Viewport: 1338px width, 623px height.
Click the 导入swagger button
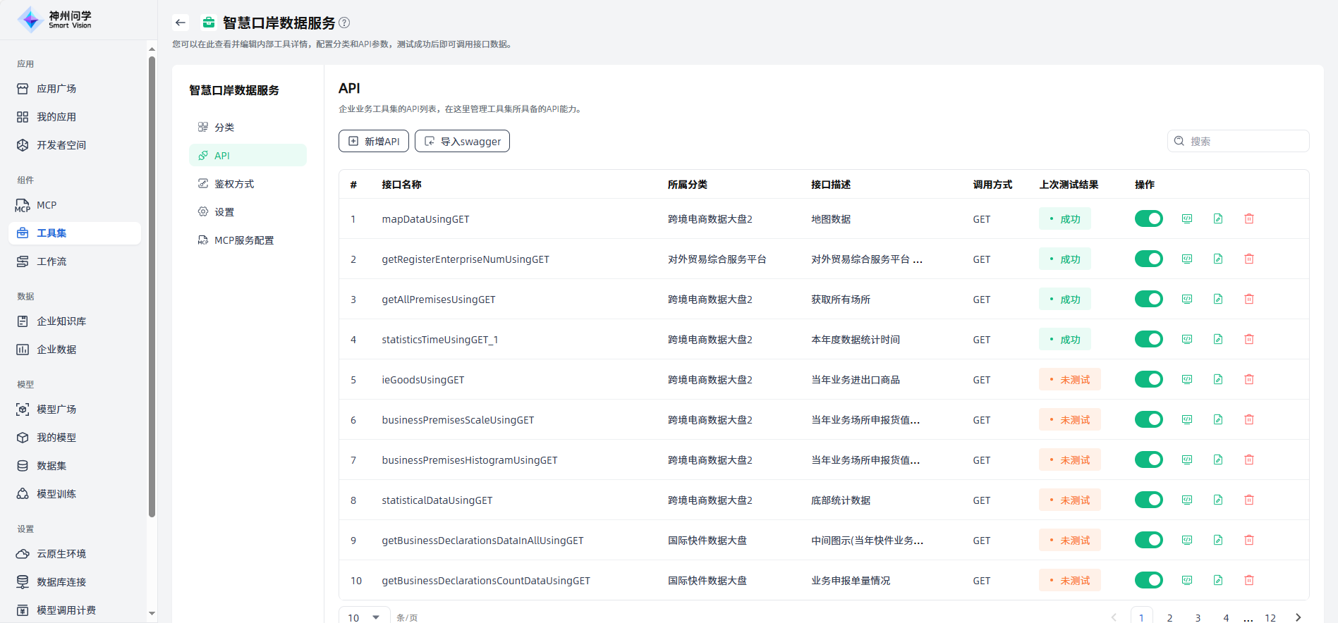pyautogui.click(x=462, y=141)
